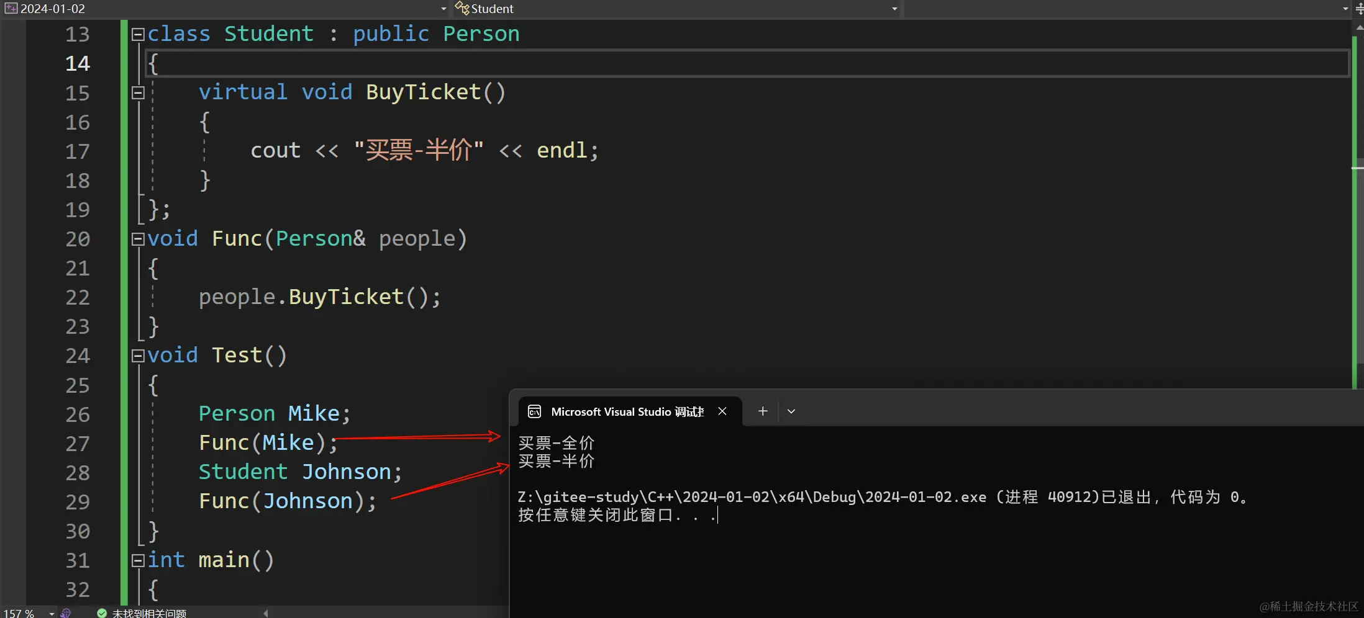
Task: Collapse the virtual BuyTicket function block
Action: pyautogui.click(x=138, y=93)
